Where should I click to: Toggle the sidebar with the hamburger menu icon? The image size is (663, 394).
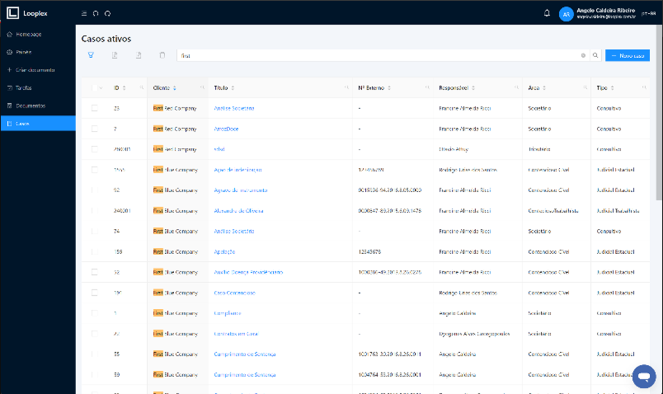(84, 14)
